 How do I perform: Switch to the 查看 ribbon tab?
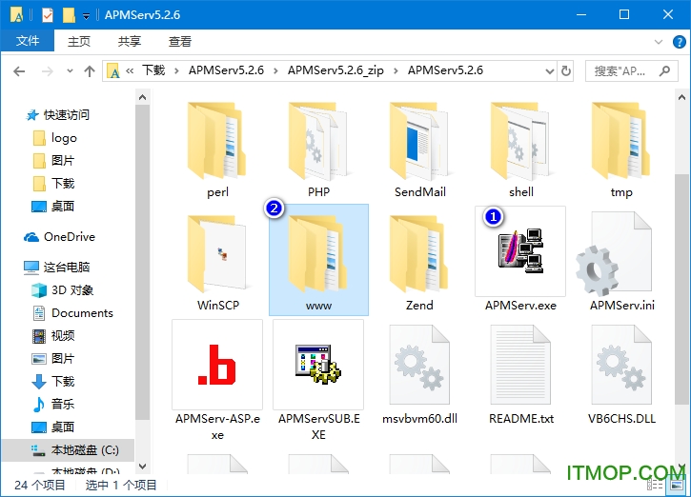[x=180, y=41]
